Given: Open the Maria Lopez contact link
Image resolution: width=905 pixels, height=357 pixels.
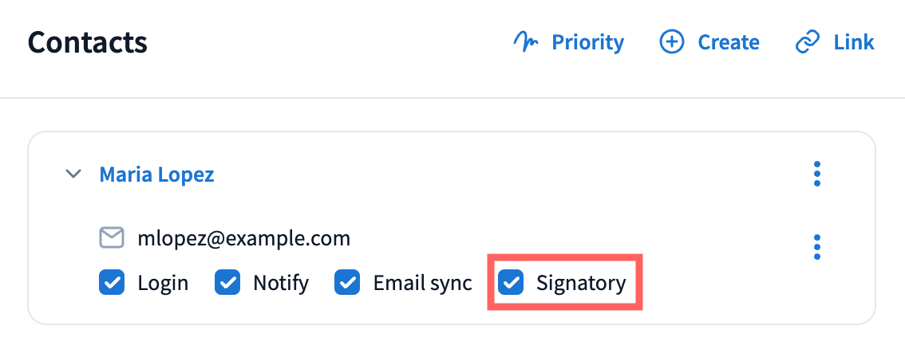Looking at the screenshot, I should click(x=156, y=175).
